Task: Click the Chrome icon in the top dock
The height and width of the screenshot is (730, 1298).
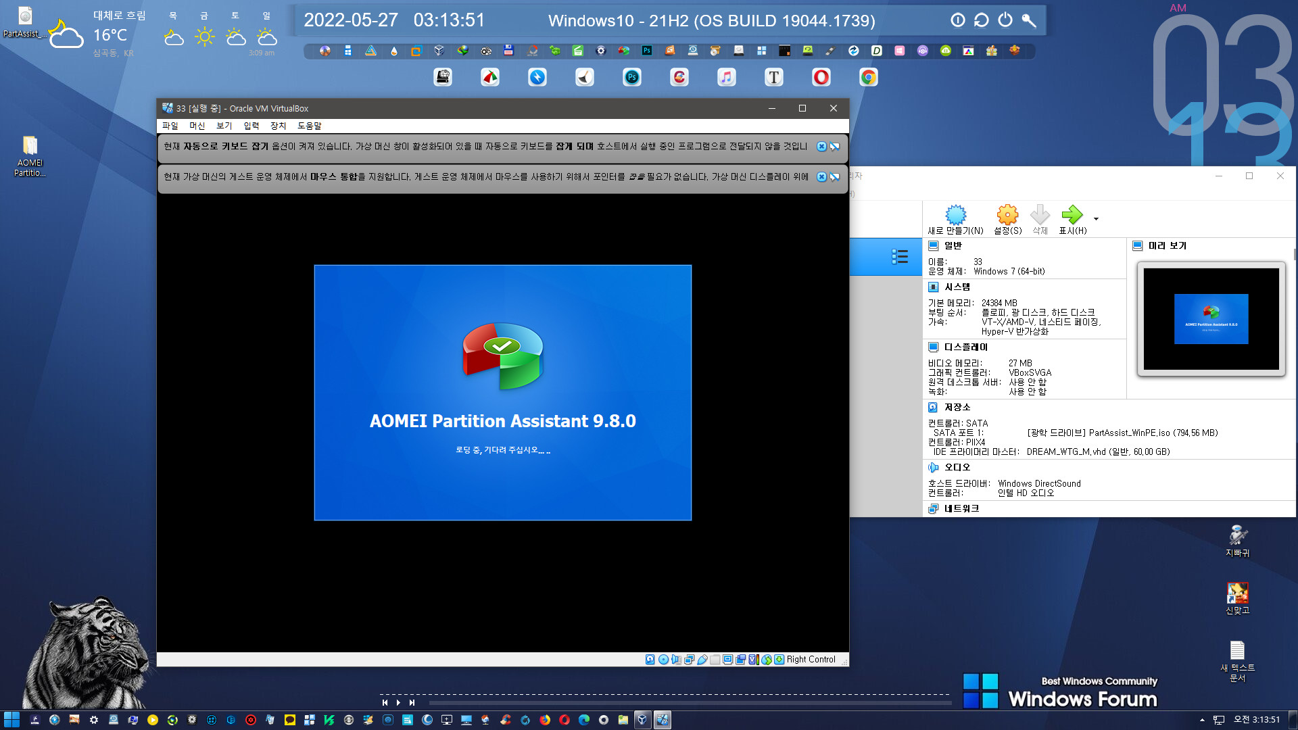Action: tap(868, 77)
